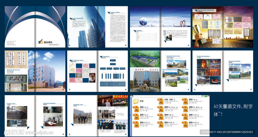Open the calligraphy and office building spread
This screenshot has width=258, height=137.
click(x=35, y=71)
